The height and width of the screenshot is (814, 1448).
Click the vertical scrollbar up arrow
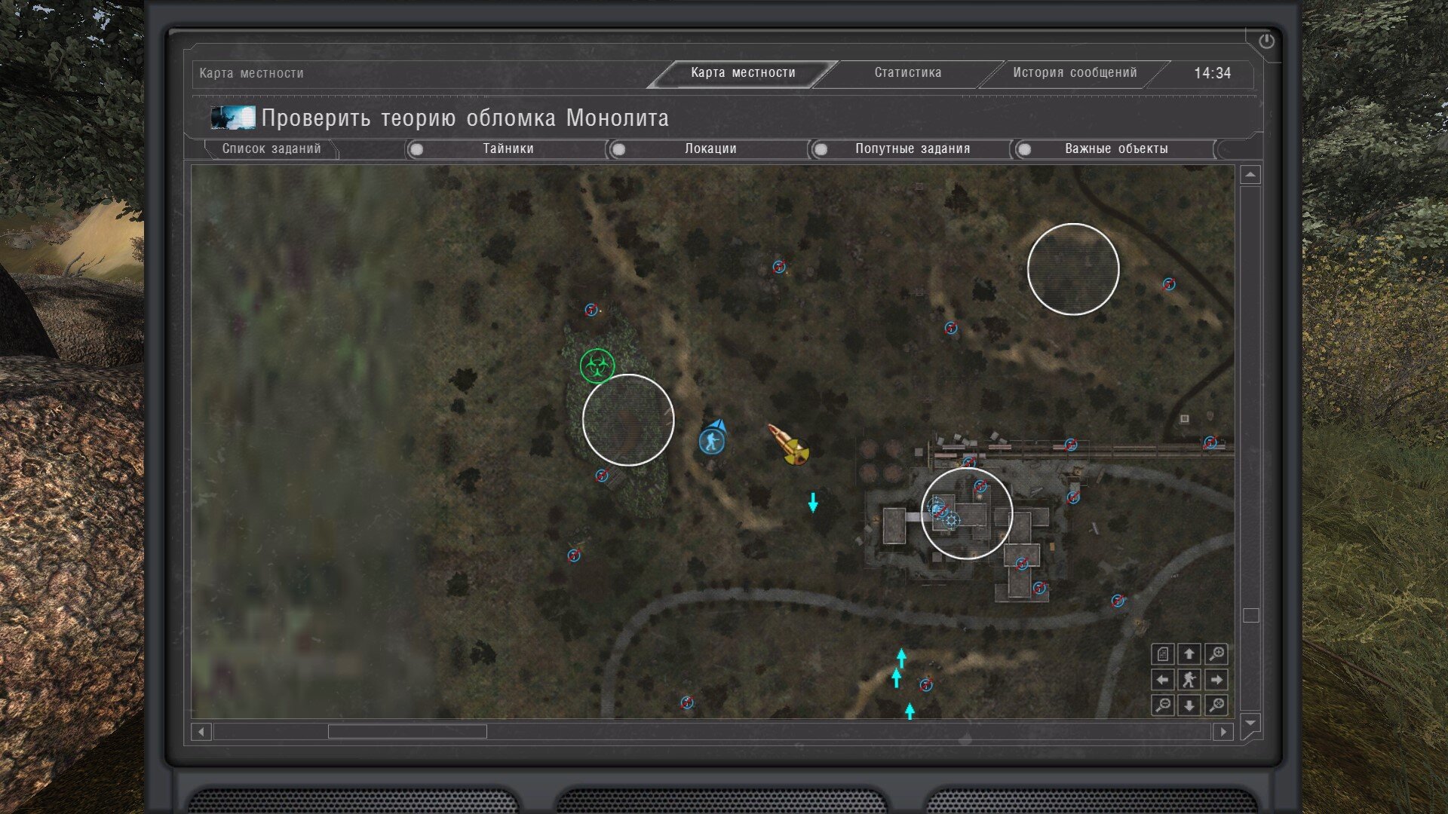click(x=1250, y=175)
